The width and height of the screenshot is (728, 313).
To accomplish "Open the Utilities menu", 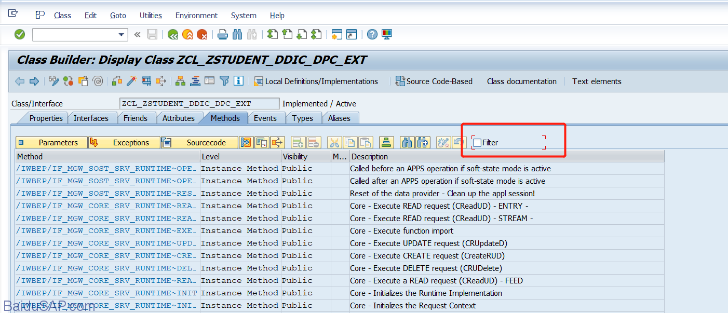I will coord(151,16).
